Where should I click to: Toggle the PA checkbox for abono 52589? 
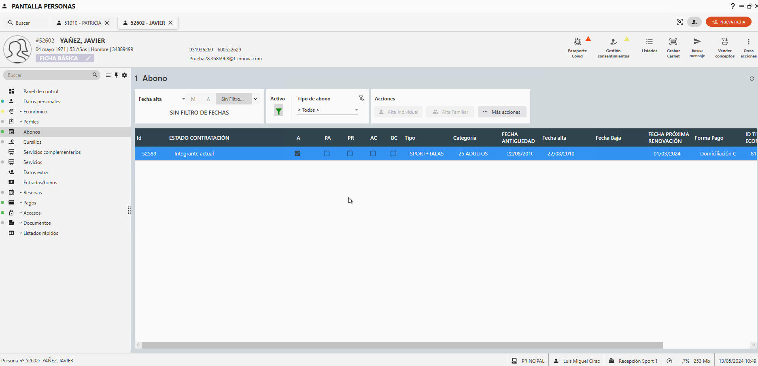click(x=327, y=153)
